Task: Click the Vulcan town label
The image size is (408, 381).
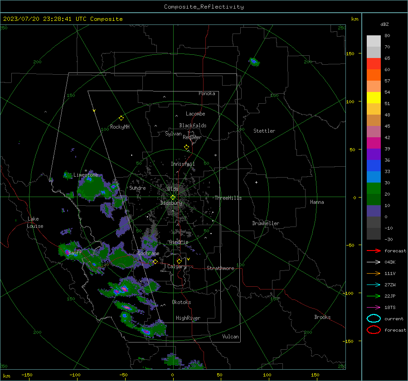Action: (x=230, y=337)
